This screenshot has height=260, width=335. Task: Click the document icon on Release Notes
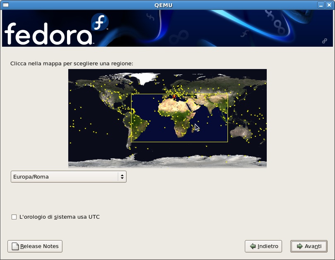click(15, 246)
